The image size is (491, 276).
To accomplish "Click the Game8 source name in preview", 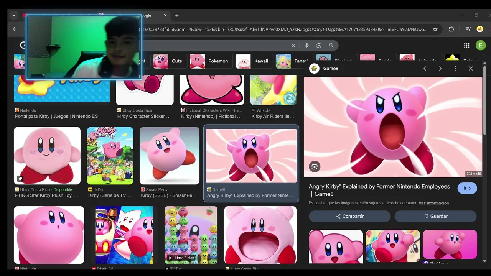I will [331, 69].
